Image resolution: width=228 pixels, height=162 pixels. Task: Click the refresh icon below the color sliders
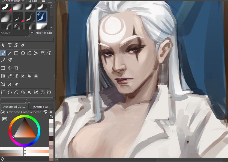2,159
